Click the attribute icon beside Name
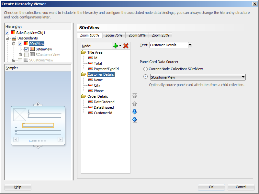This screenshot has width=259, height=194. [91, 80]
